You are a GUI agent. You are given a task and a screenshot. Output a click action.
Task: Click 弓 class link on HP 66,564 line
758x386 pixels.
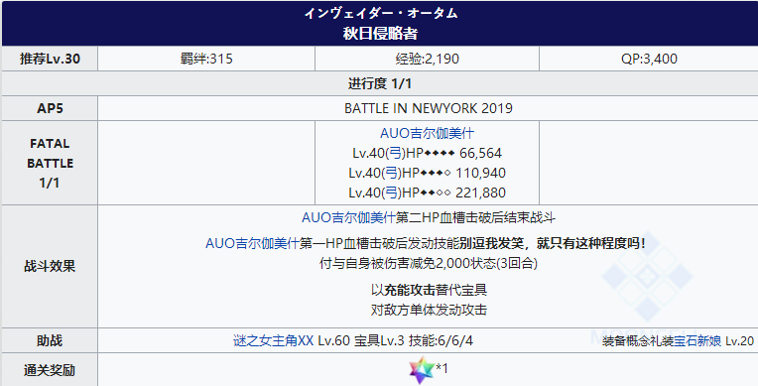click(x=395, y=154)
